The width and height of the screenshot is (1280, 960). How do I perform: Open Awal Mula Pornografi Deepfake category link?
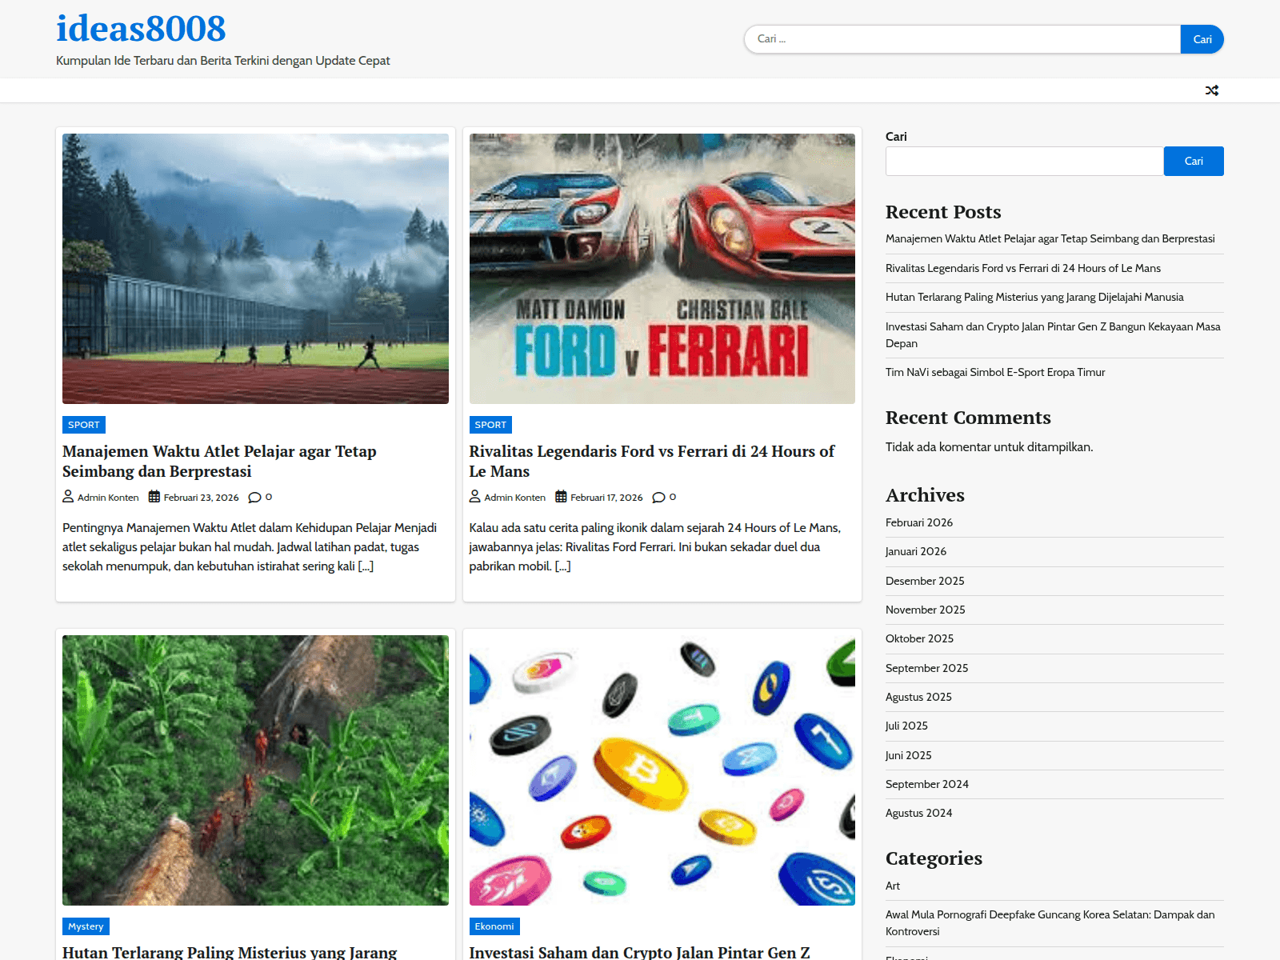point(1050,922)
